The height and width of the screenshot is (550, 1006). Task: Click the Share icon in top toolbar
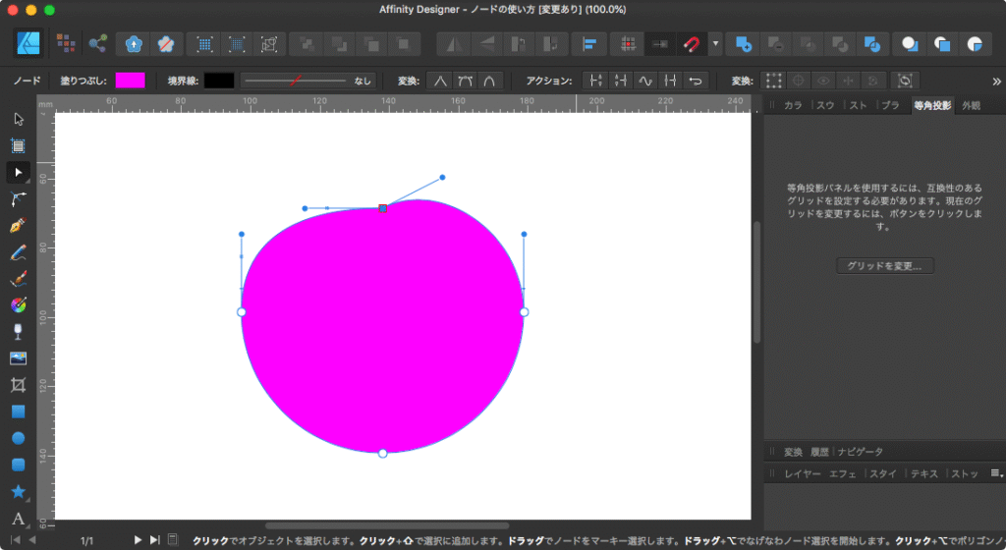tap(97, 44)
